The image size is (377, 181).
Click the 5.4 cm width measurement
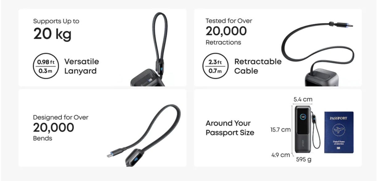point(303,99)
